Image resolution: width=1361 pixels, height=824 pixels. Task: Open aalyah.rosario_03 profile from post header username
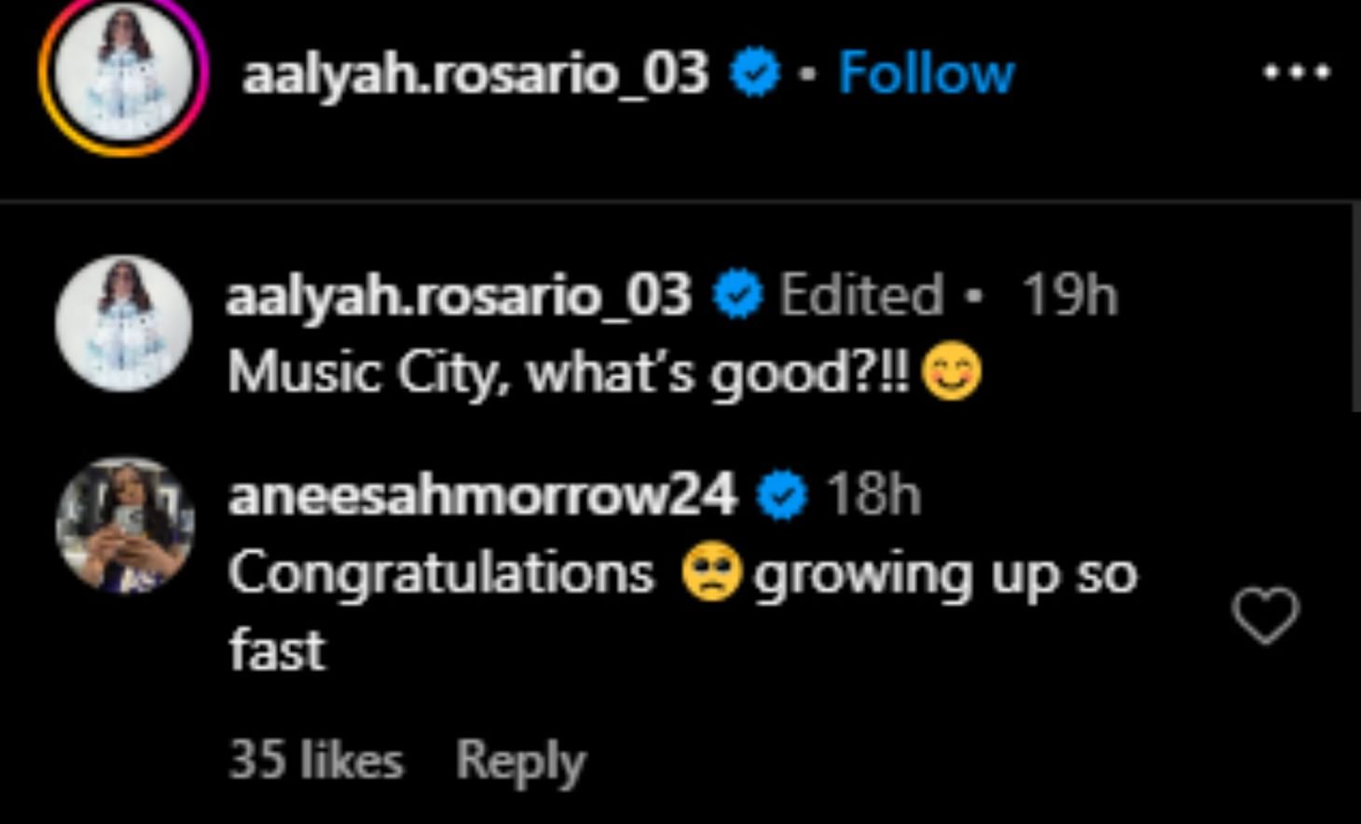(x=475, y=75)
